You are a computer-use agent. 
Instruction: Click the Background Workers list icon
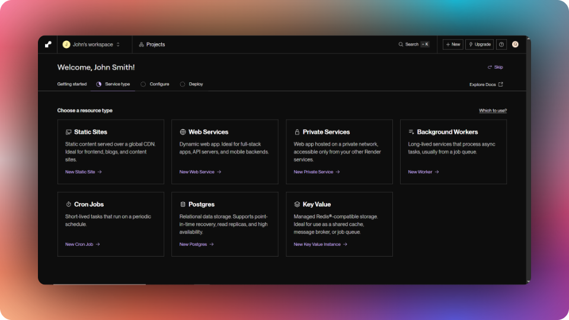click(x=411, y=132)
